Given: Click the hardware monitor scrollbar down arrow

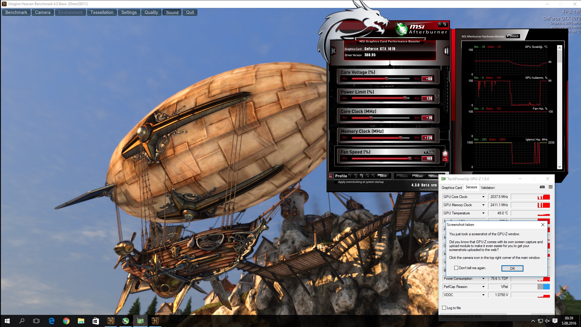Looking at the screenshot, I should pos(560,167).
